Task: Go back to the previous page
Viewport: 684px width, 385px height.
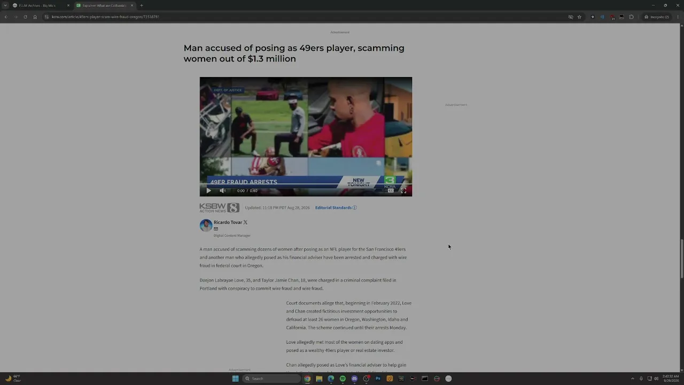Action: (6, 17)
